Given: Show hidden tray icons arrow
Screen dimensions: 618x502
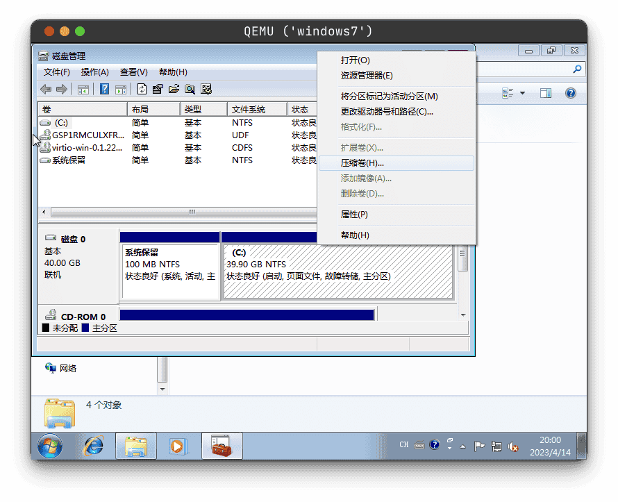Looking at the screenshot, I should click(462, 447).
